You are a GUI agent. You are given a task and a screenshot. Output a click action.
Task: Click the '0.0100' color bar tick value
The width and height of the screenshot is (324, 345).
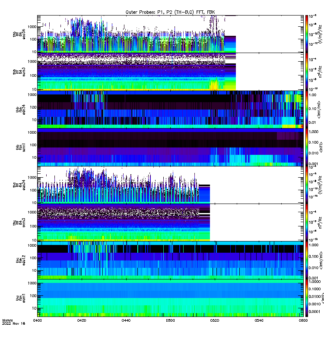click(x=314, y=296)
